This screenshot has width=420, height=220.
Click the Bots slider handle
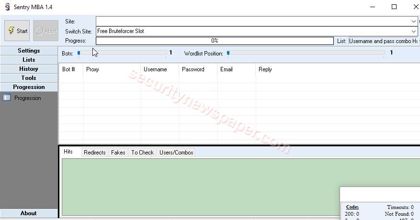click(x=79, y=53)
